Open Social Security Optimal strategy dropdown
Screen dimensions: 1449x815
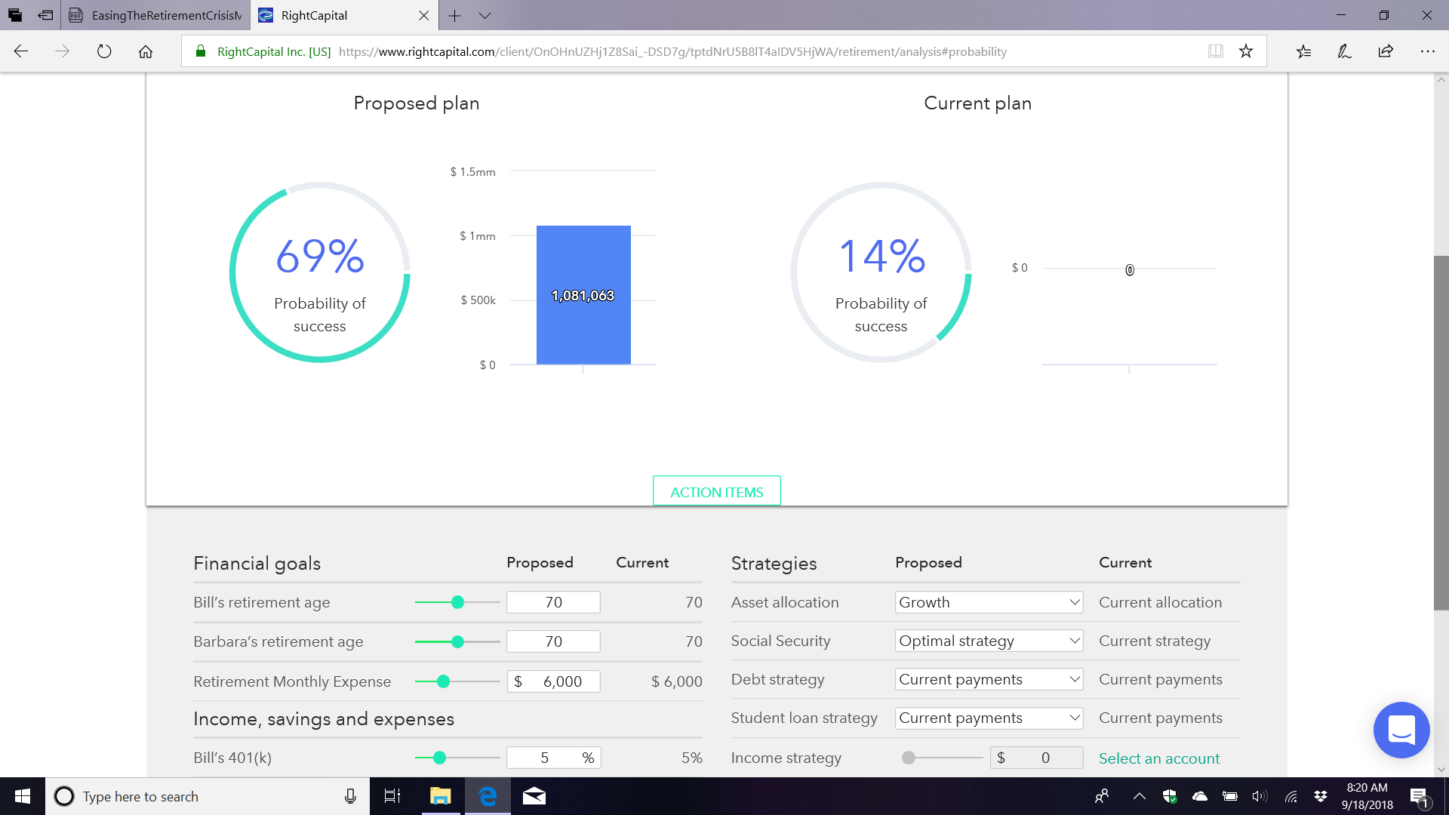click(x=989, y=641)
